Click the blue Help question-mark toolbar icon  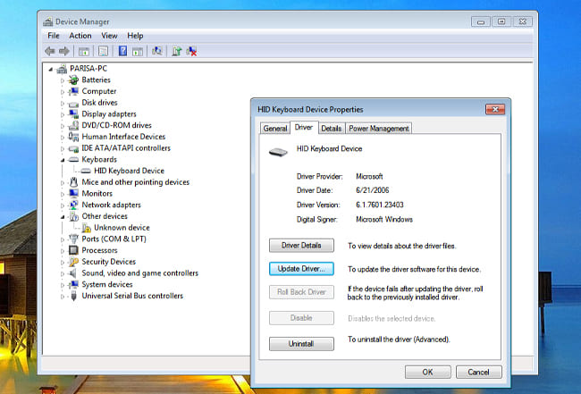(x=122, y=51)
